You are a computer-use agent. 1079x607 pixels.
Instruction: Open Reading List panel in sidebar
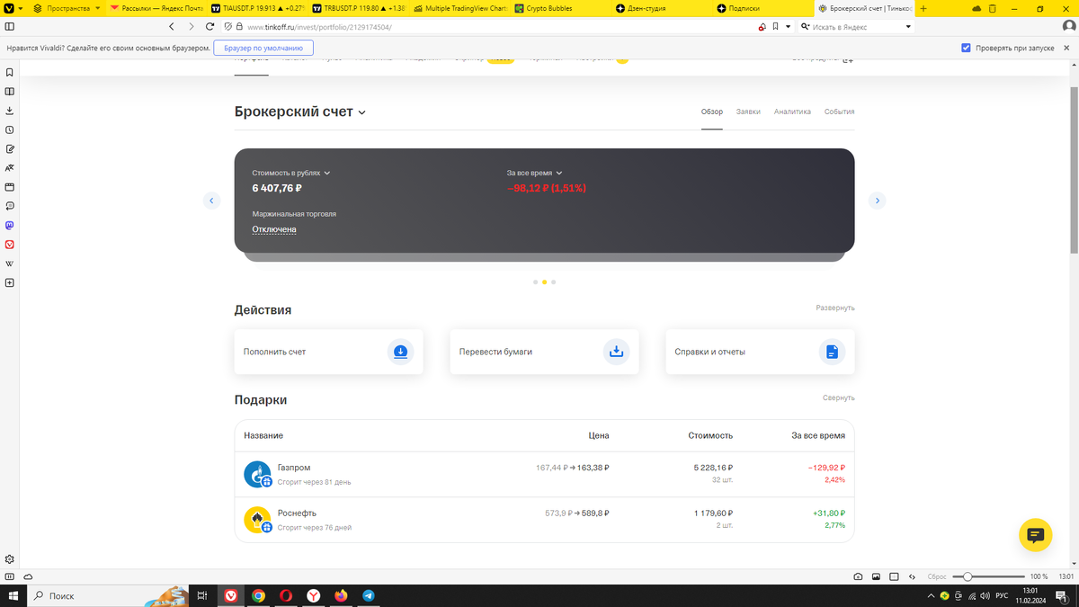(10, 92)
